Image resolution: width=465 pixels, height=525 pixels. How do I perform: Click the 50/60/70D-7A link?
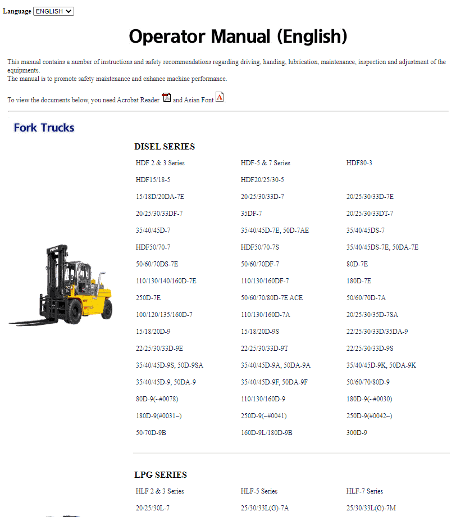(x=366, y=298)
